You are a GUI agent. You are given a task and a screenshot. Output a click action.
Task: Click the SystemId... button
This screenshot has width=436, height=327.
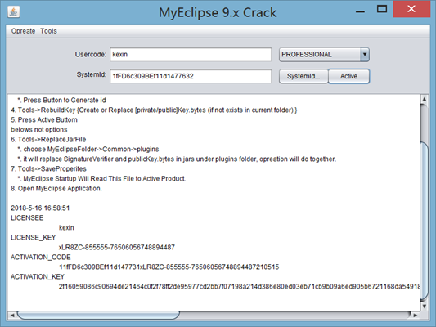coord(303,76)
